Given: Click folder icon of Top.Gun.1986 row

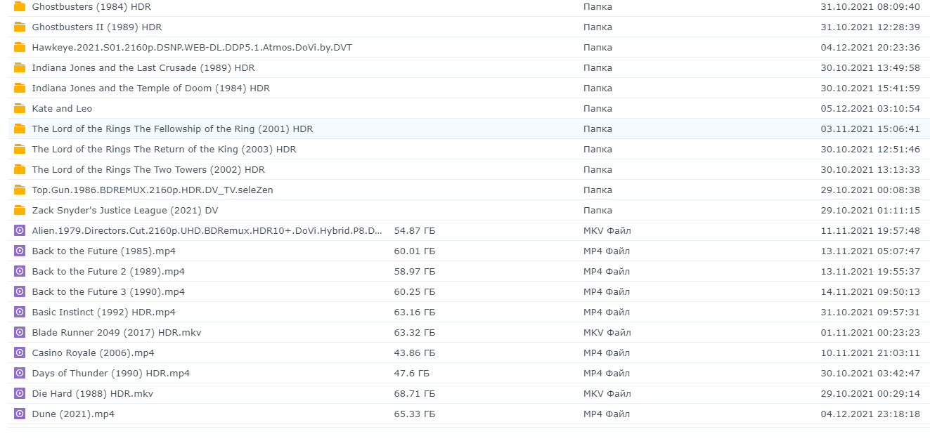Looking at the screenshot, I should click(20, 190).
